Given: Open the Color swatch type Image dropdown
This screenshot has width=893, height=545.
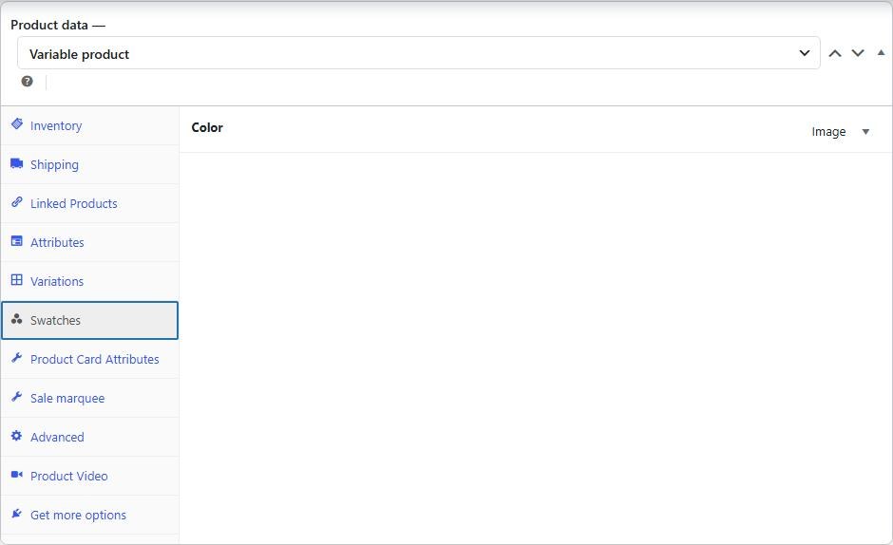Looking at the screenshot, I should [841, 132].
